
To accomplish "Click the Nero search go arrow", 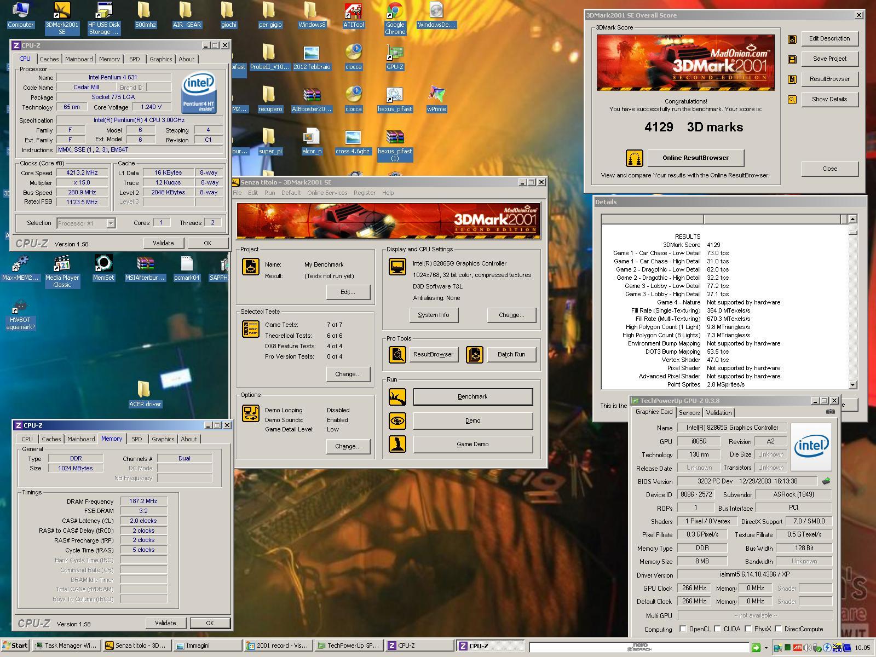I will (756, 648).
